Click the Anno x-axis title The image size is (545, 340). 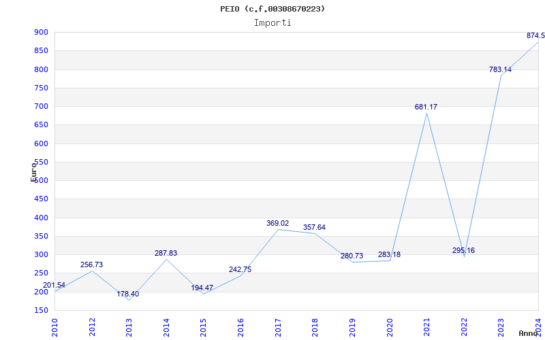pyautogui.click(x=529, y=333)
